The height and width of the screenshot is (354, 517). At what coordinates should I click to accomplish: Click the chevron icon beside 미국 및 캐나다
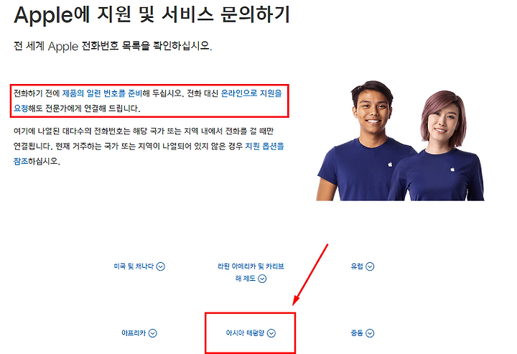[161, 266]
